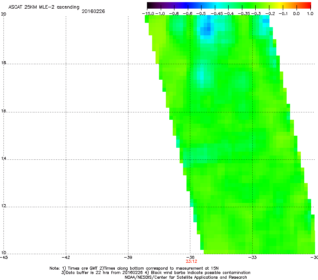Pick the red end of the color bar
This screenshot has height=280, width=318.
point(308,5)
